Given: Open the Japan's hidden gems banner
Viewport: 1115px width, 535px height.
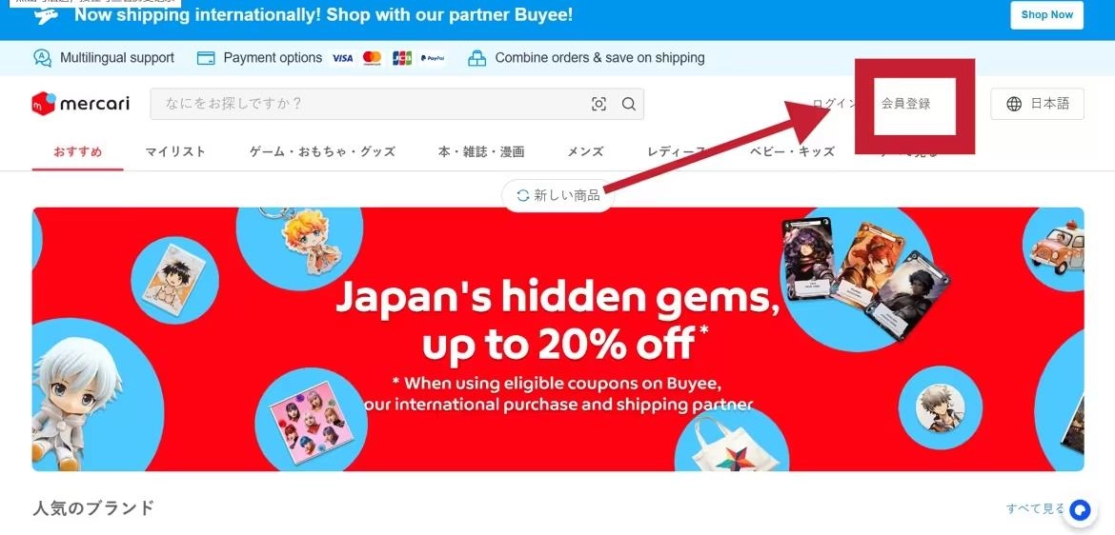Looking at the screenshot, I should click(x=557, y=339).
